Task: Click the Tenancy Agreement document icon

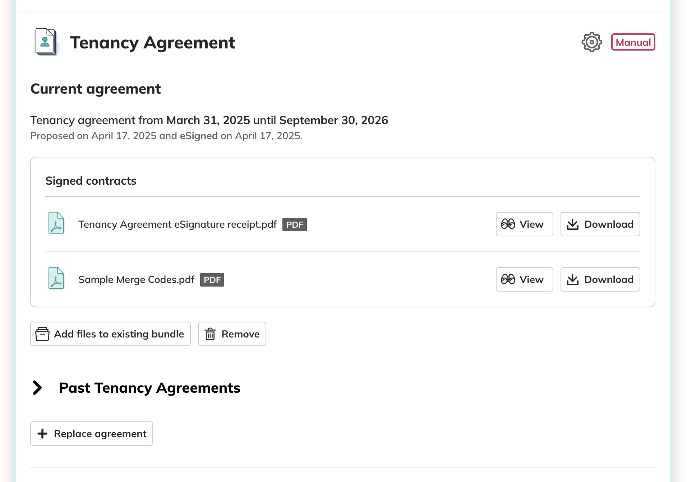Action: point(46,42)
